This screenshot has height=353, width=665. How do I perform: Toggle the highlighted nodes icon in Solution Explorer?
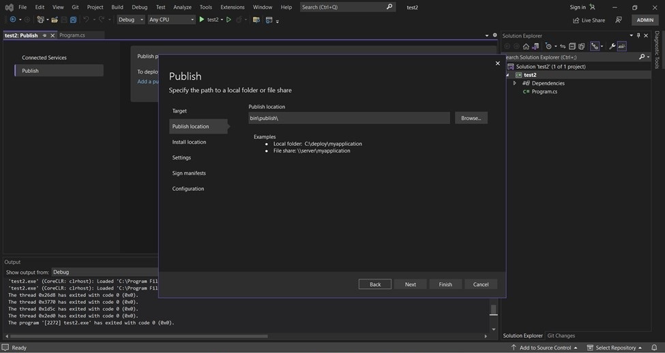click(x=595, y=46)
